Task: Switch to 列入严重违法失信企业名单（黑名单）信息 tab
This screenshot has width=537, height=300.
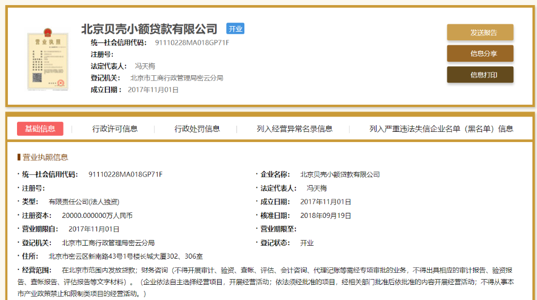Action: click(x=441, y=129)
